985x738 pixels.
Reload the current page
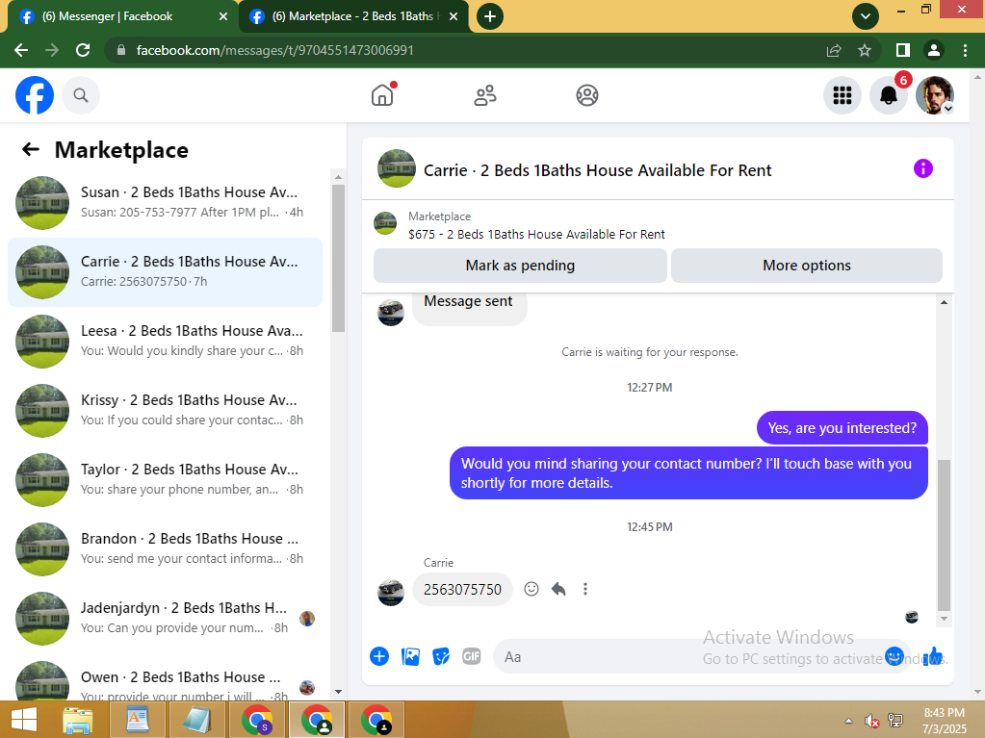click(82, 50)
